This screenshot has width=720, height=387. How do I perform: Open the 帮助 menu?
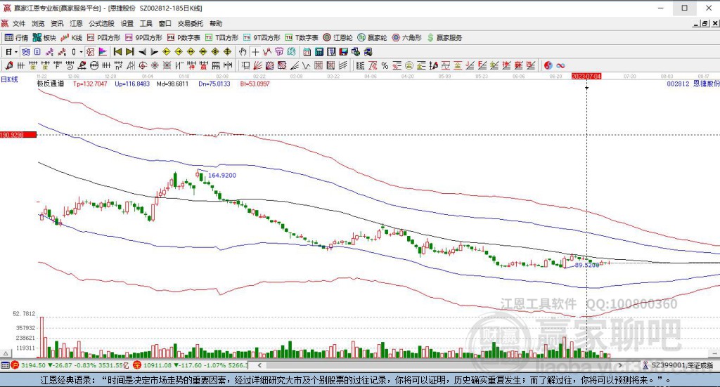[216, 23]
